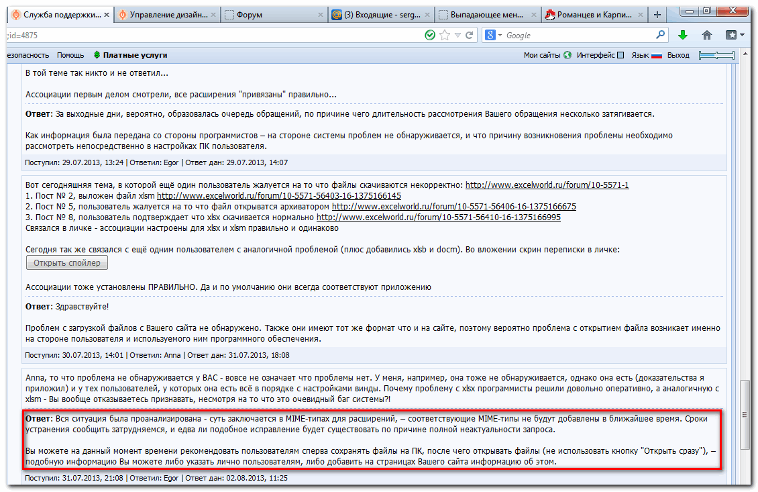
Task: Go to the browser home page
Action: tap(707, 35)
